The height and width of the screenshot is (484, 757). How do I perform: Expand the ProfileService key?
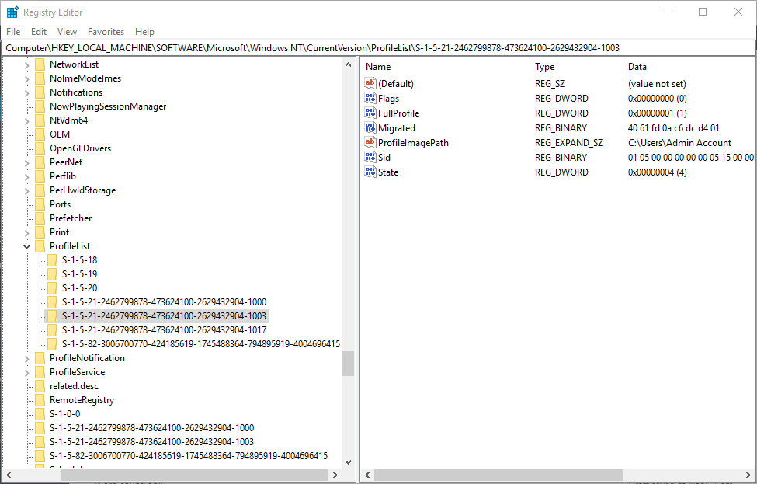coord(27,373)
